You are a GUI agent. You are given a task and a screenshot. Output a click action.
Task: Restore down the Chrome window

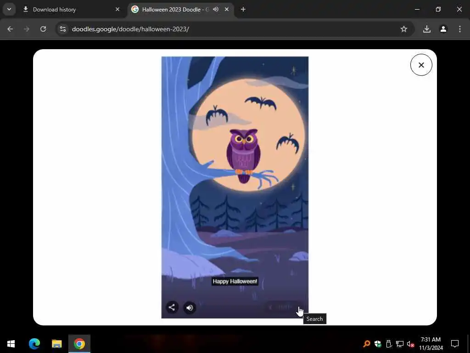pos(438,9)
